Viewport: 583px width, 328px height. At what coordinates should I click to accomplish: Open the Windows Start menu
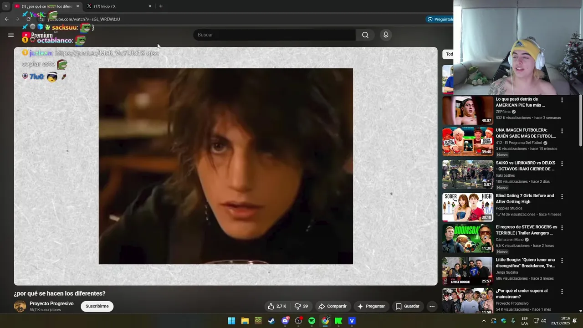(x=231, y=321)
